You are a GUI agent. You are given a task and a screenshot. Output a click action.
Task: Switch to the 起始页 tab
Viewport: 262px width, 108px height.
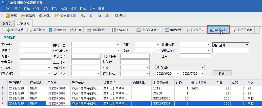coord(7,23)
